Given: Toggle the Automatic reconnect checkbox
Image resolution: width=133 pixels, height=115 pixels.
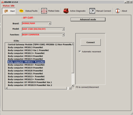Looking at the screenshot, I should 80,51.
